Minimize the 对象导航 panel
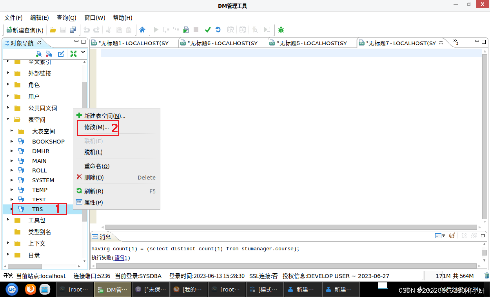 click(76, 41)
